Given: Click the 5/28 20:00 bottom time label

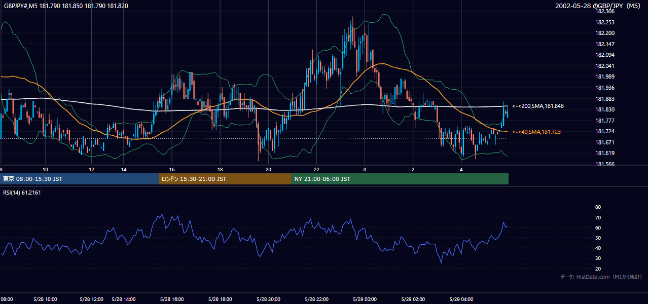Looking at the screenshot, I should pos(268,299).
